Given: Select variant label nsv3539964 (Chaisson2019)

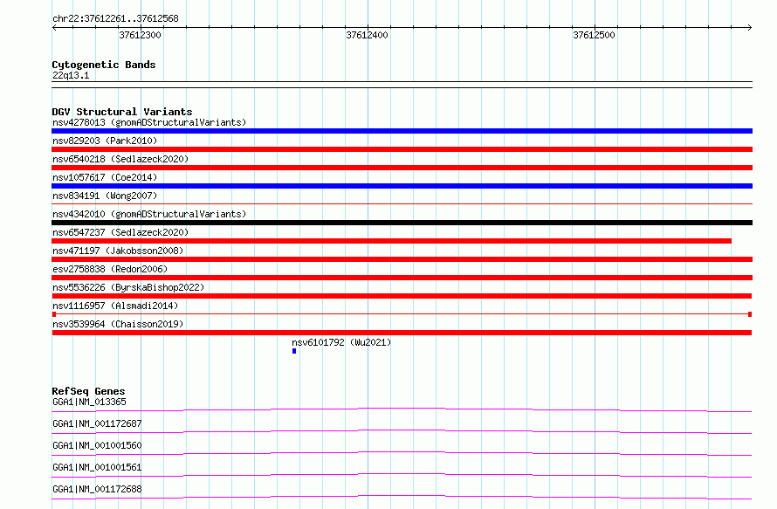Looking at the screenshot, I should pyautogui.click(x=118, y=324).
